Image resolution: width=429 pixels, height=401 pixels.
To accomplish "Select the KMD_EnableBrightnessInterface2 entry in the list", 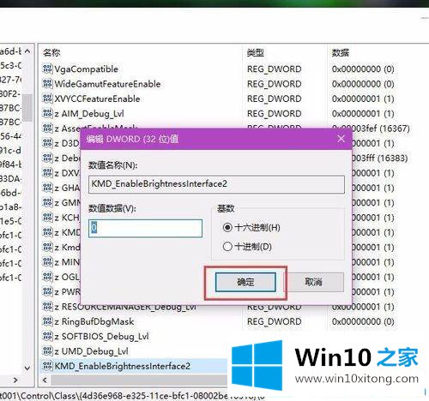I will 122,366.
